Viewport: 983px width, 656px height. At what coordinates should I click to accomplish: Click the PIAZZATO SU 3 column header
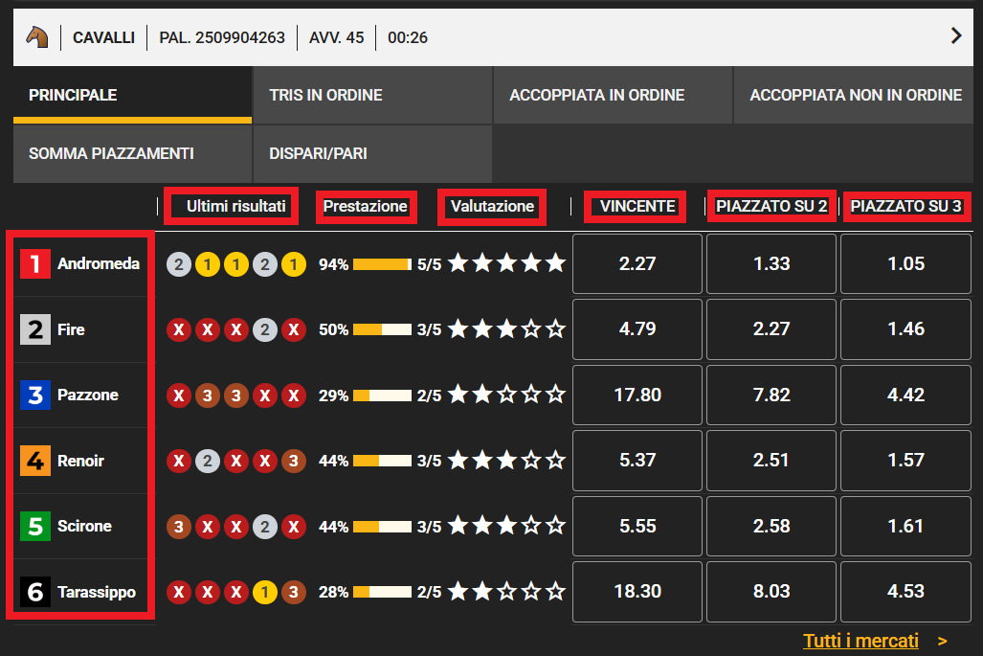click(905, 206)
